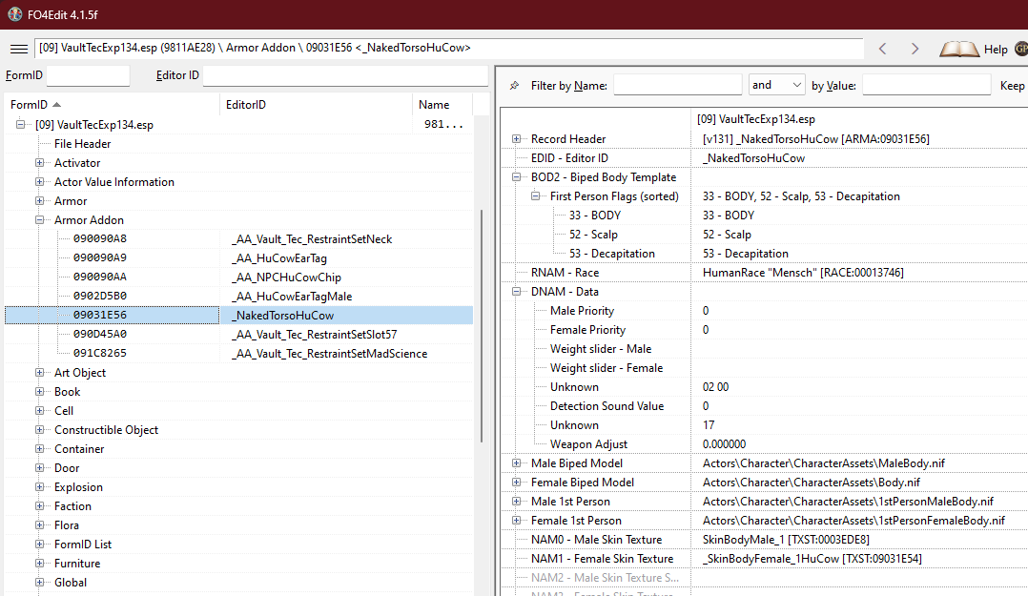Sort by the EditorID column header
The width and height of the screenshot is (1028, 596).
click(316, 104)
